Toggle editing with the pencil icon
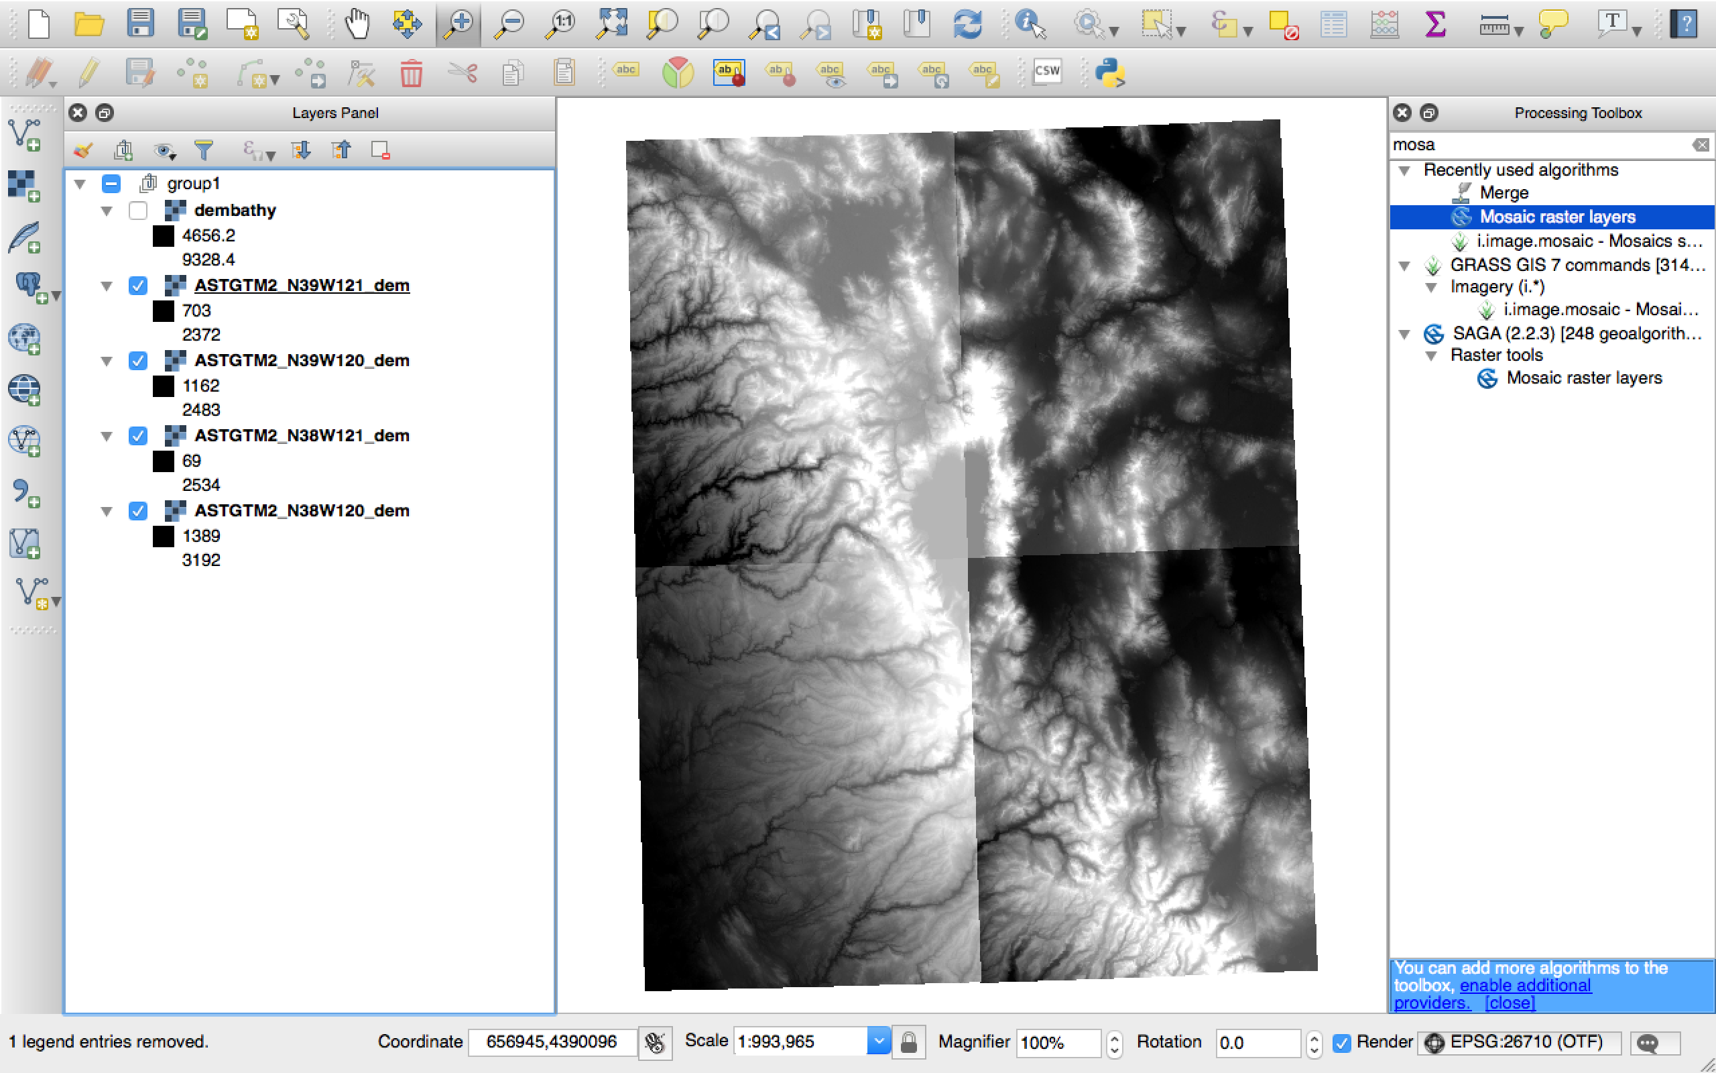 [88, 72]
